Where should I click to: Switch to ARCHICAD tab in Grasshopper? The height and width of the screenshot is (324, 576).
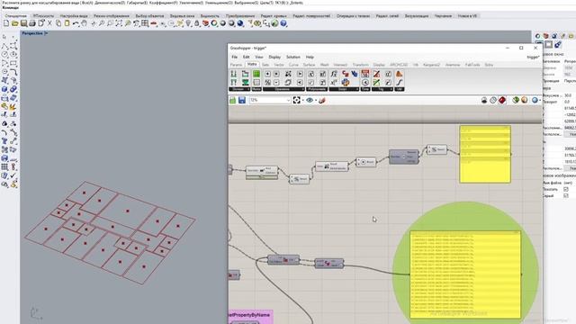point(399,65)
